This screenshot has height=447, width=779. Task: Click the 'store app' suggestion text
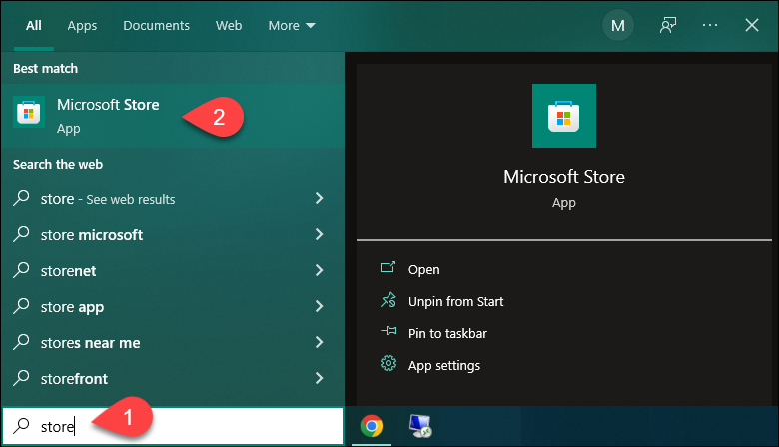click(72, 307)
